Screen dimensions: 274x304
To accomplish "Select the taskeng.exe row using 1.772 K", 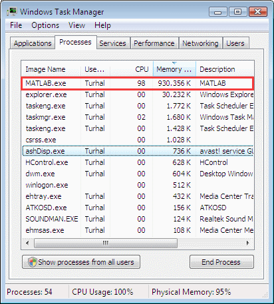I will 138,106.
